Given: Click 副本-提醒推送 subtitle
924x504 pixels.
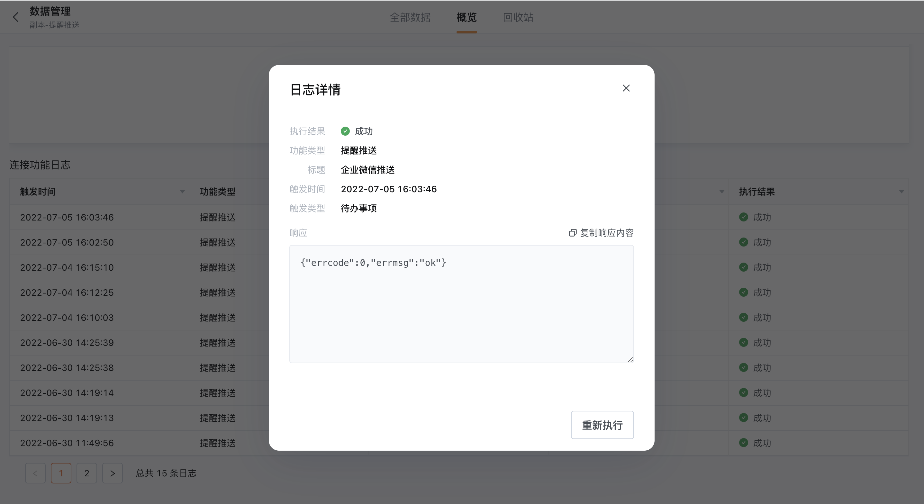Looking at the screenshot, I should tap(55, 25).
